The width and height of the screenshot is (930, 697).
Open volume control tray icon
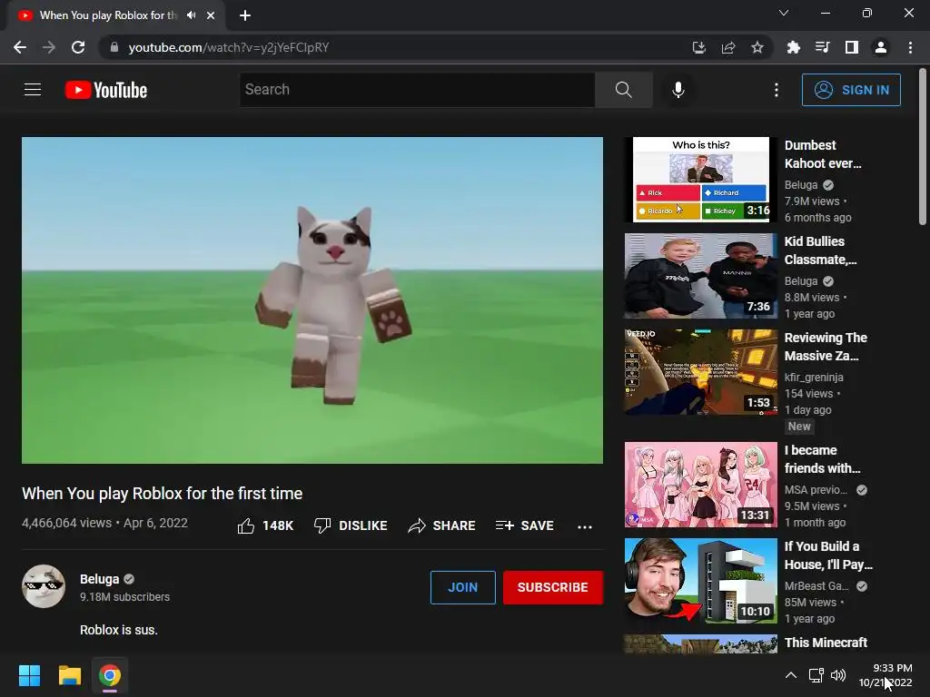coord(838,675)
